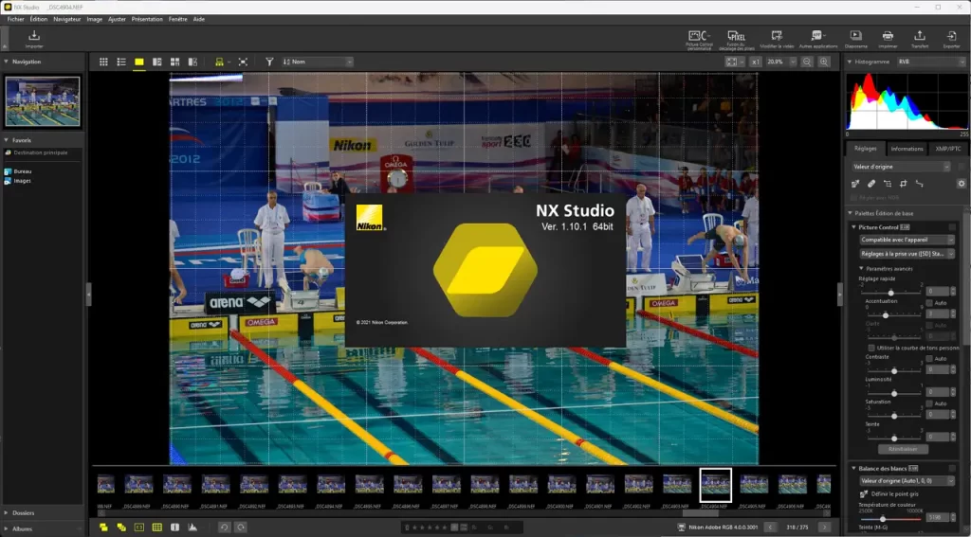Viewport: 971px width, 537px height.
Task: Open the Ajuster menu
Action: tap(117, 19)
